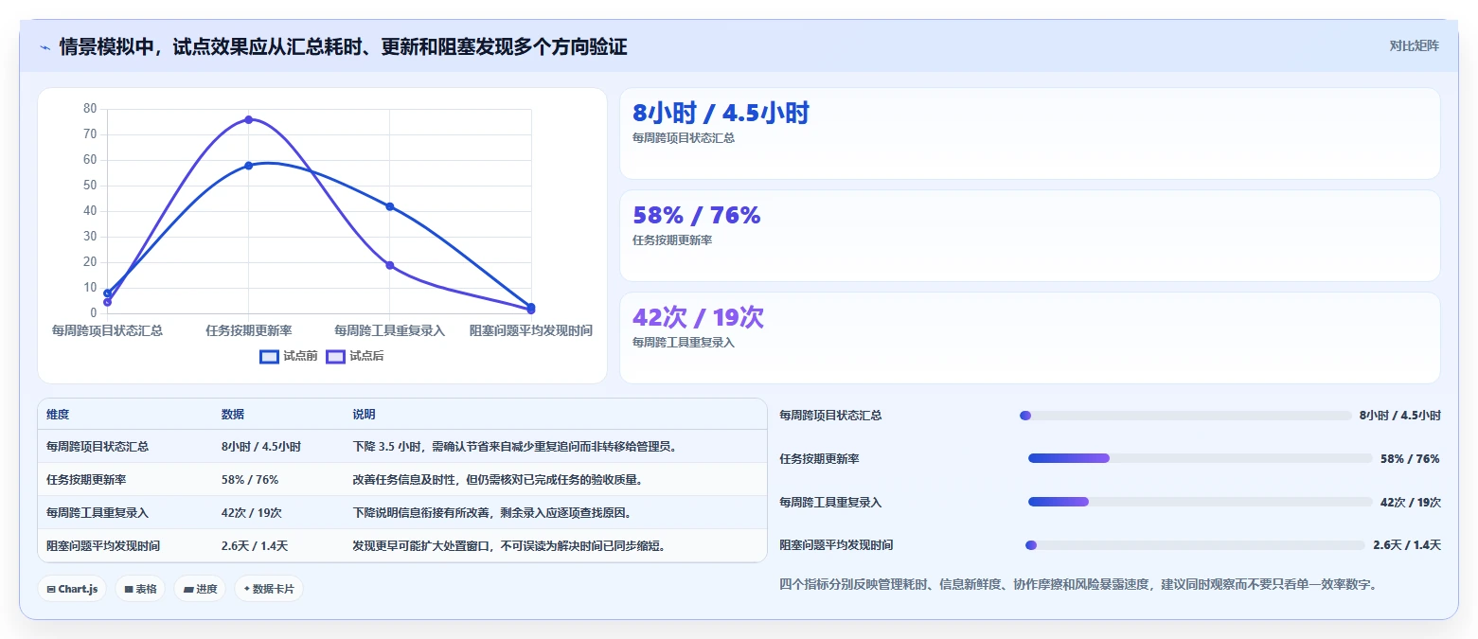
Task: Click description starting 下降 3.5 小时
Action: pyautogui.click(x=515, y=447)
